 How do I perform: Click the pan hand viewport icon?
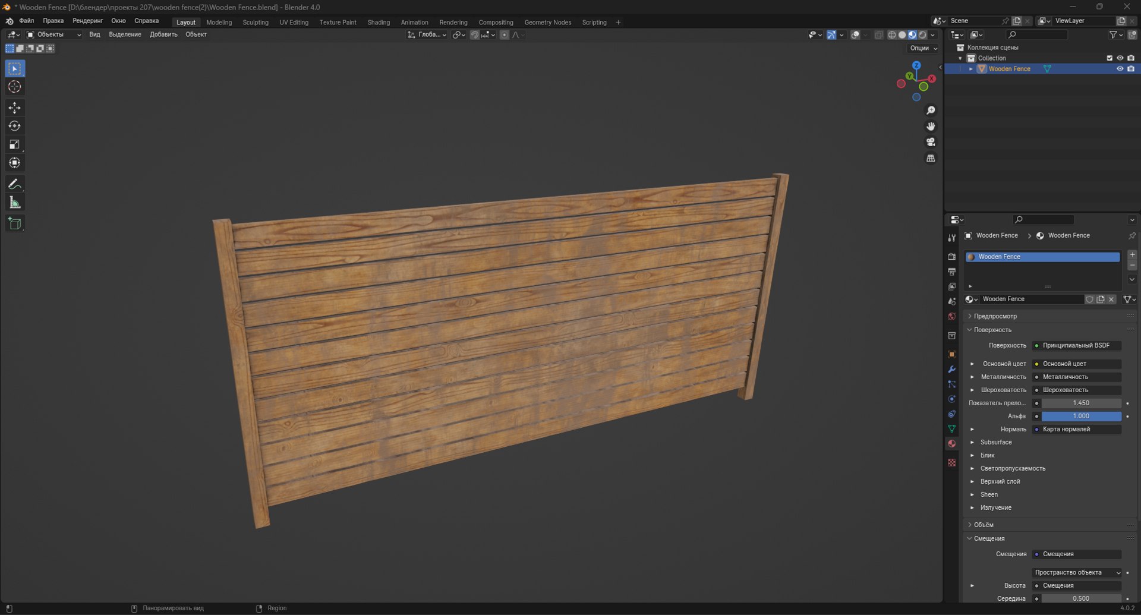(931, 127)
